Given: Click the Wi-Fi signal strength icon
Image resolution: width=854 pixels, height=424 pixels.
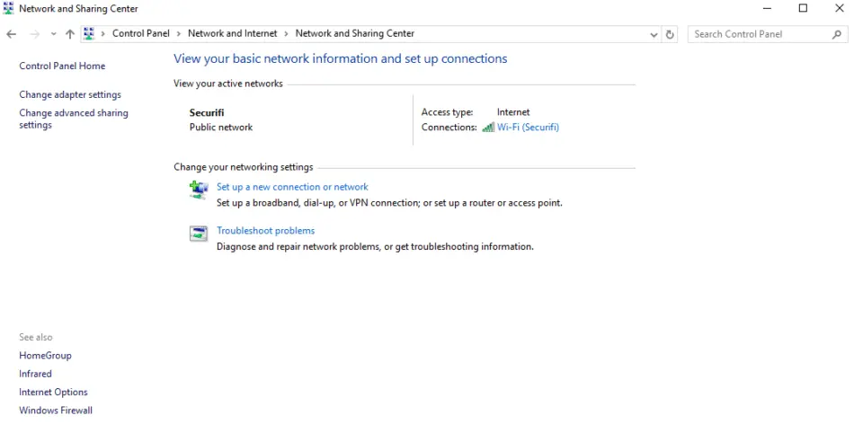Looking at the screenshot, I should 488,128.
